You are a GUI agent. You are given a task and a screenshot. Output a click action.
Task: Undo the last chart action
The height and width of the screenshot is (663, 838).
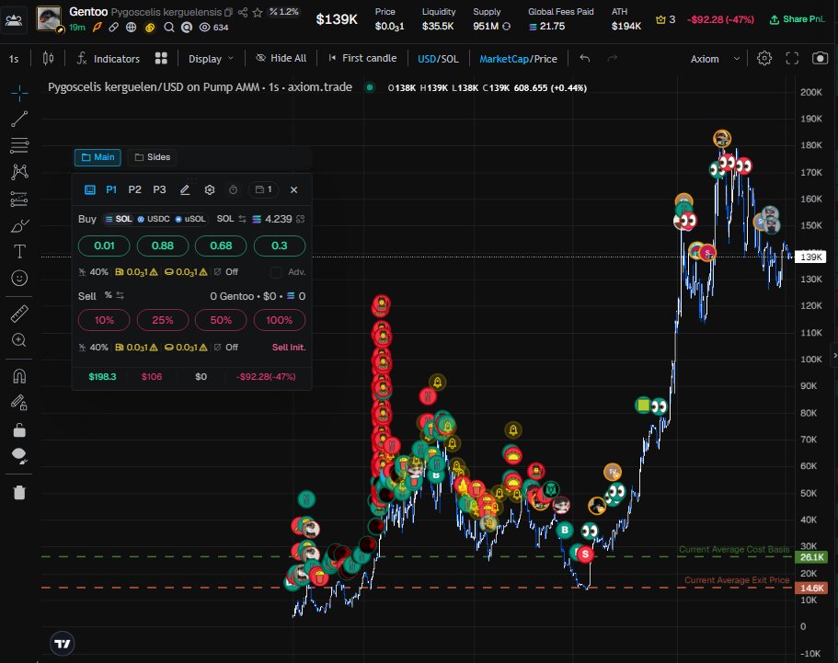coord(585,58)
